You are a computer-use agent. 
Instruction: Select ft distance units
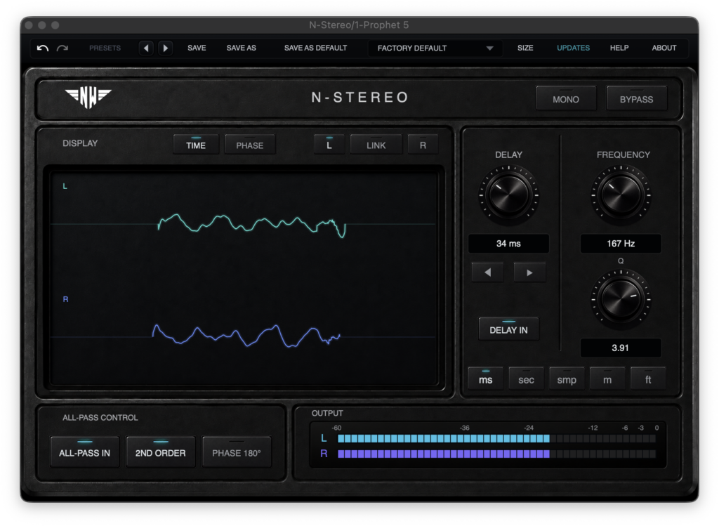click(648, 379)
